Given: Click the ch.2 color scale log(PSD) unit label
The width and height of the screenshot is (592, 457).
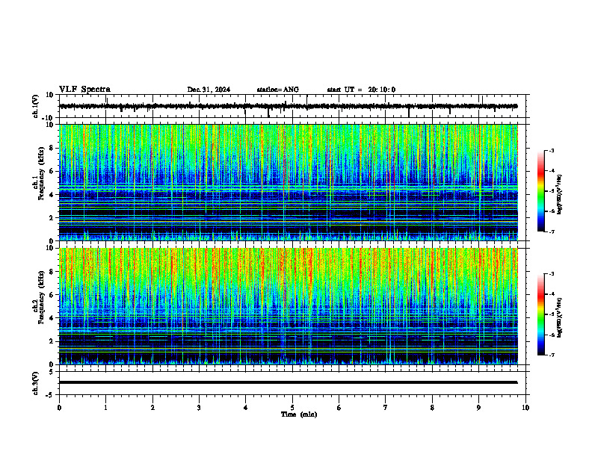Looking at the screenshot, I should coord(560,317).
